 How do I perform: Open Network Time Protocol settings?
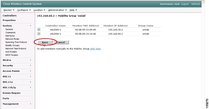pyautogui.click(x=16, y=49)
